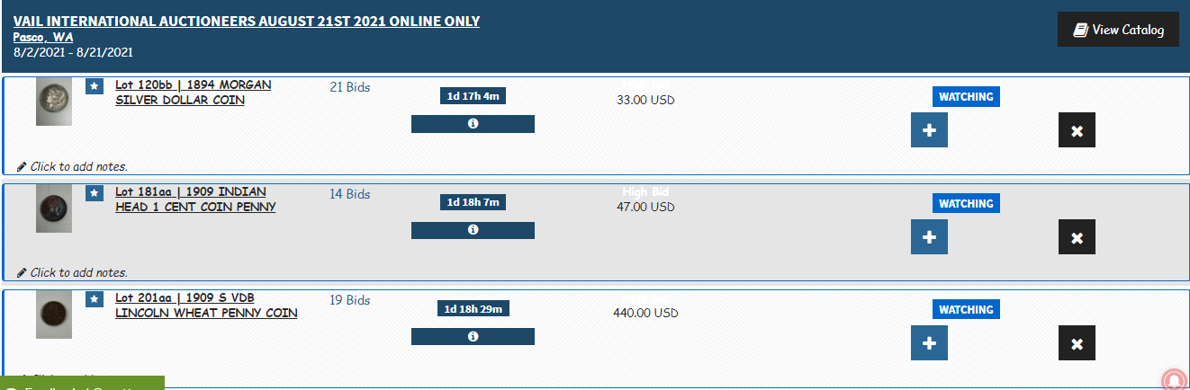Open the 1894 Morgan Silver Dollar thumbnail
This screenshot has height=390, width=1190.
54,101
